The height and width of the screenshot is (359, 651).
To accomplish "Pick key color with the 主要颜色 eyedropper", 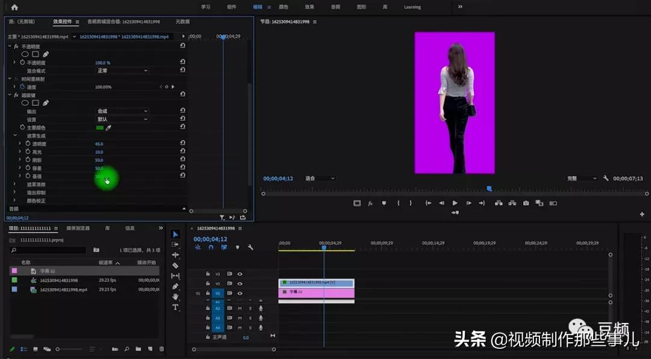I will [x=108, y=127].
